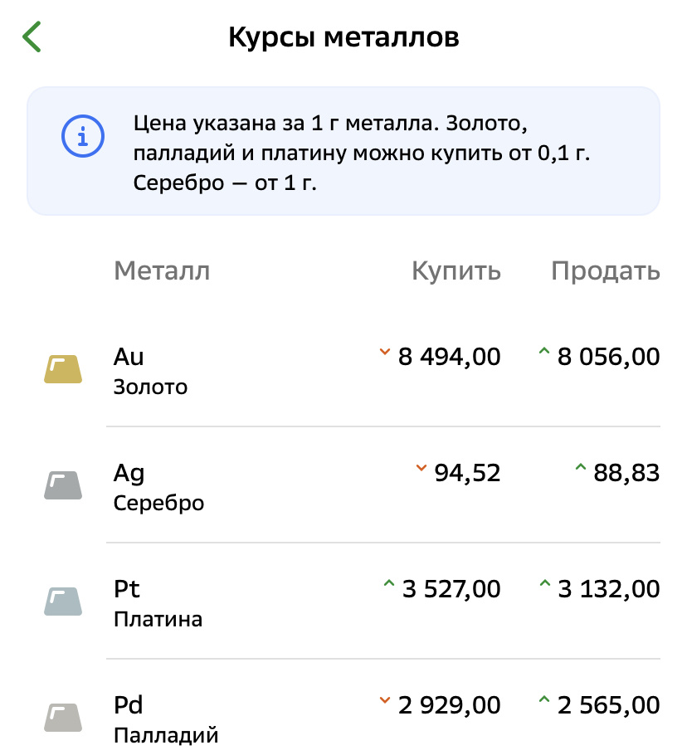Tap the silver bar icon
This screenshot has height=755, width=687.
[x=63, y=485]
